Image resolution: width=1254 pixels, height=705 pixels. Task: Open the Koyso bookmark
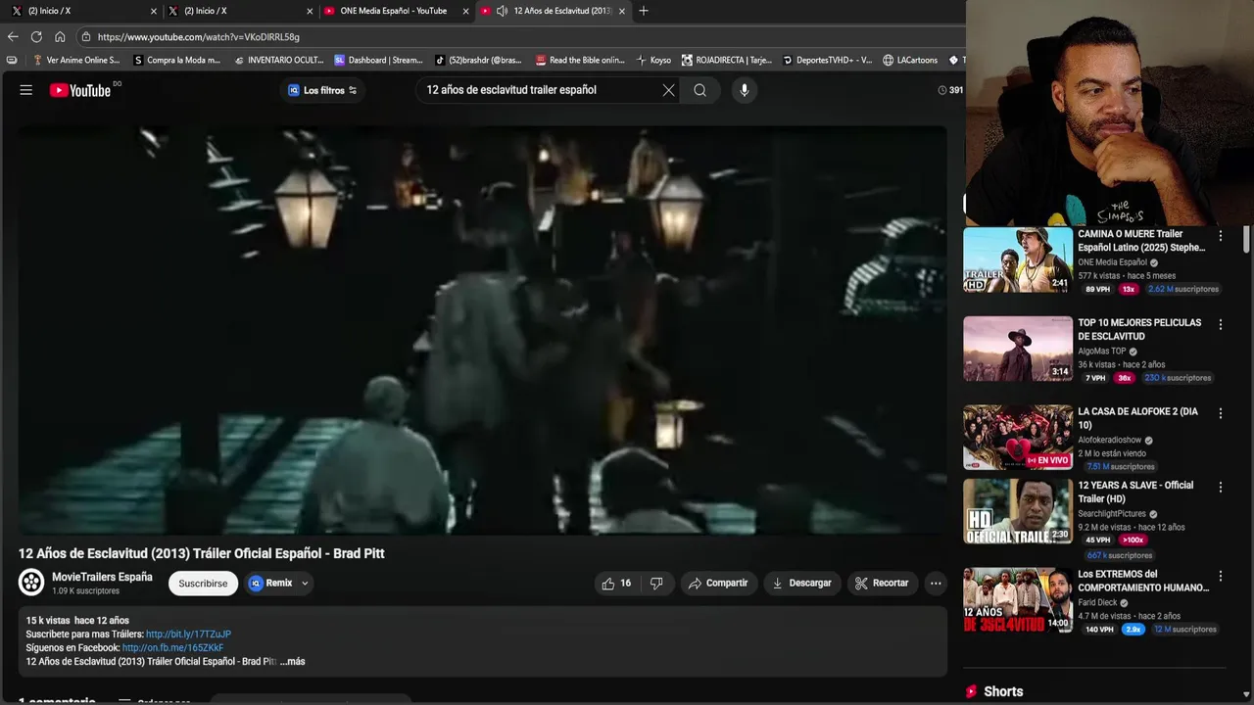point(653,60)
